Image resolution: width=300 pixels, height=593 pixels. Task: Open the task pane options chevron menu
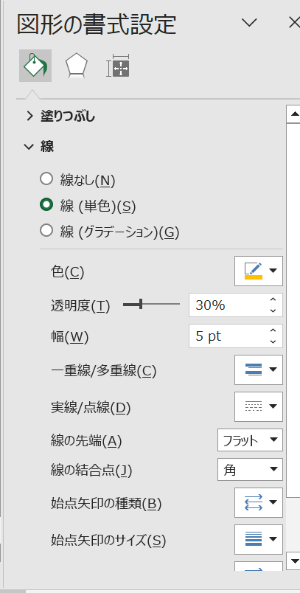[x=249, y=23]
